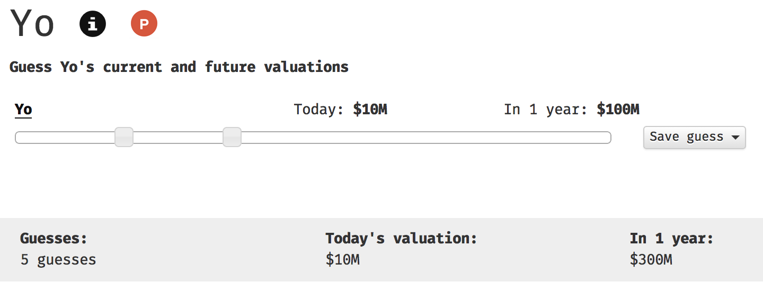Screen dimensions: 763x291
Task: Click the black info icon beside Yo
Action: pyautogui.click(x=93, y=24)
